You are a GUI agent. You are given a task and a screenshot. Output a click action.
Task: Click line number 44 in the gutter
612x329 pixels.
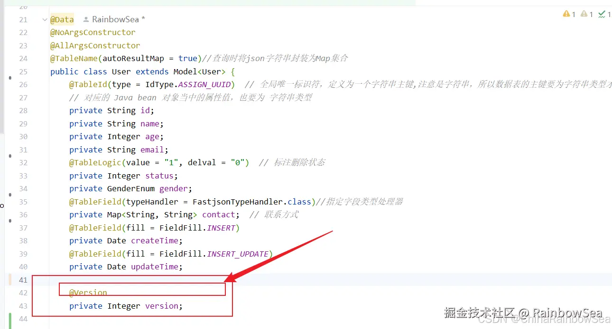coord(23,319)
